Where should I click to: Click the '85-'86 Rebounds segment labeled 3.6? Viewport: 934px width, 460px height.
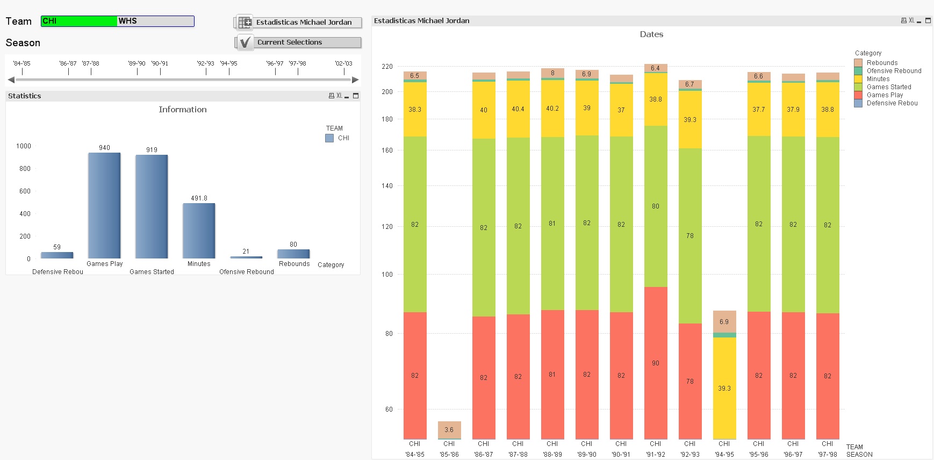[449, 430]
